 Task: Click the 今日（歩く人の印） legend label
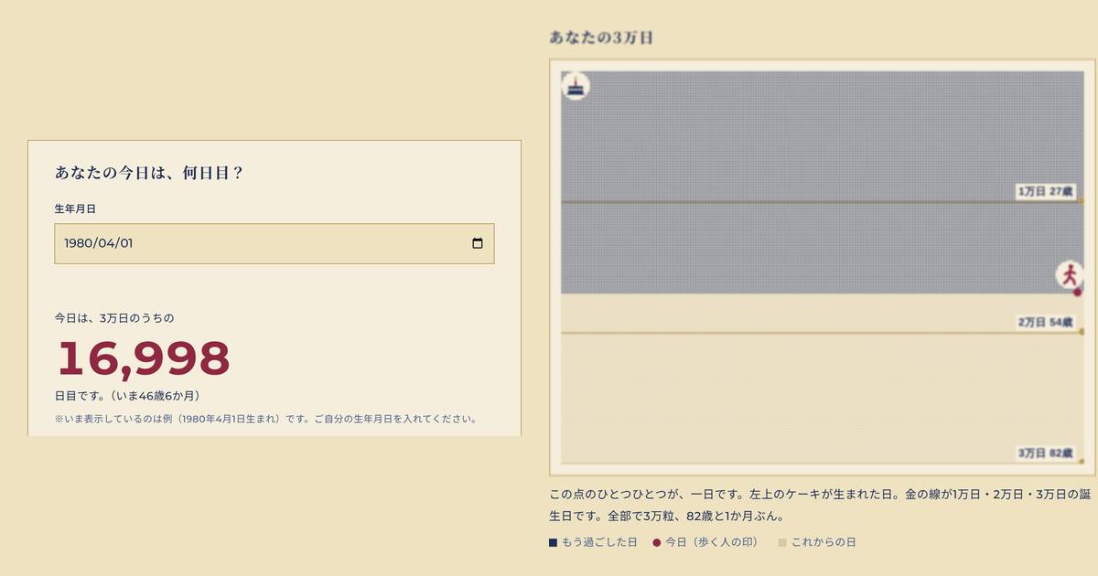click(x=712, y=542)
